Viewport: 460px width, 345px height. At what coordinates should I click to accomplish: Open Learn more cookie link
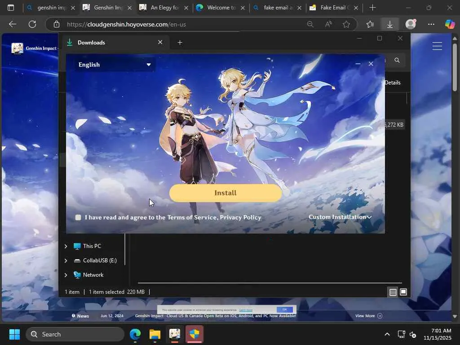pyautogui.click(x=246, y=310)
